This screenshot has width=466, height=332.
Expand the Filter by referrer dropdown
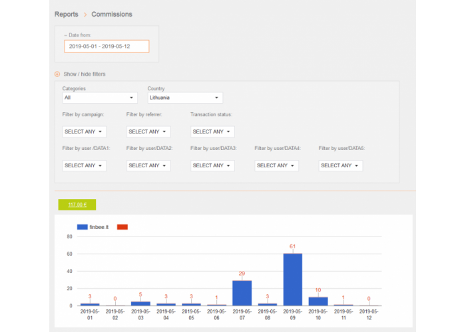tap(148, 131)
